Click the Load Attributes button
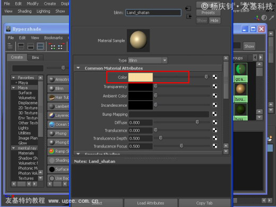This screenshot has width=276, height=207. pyautogui.click(x=151, y=203)
